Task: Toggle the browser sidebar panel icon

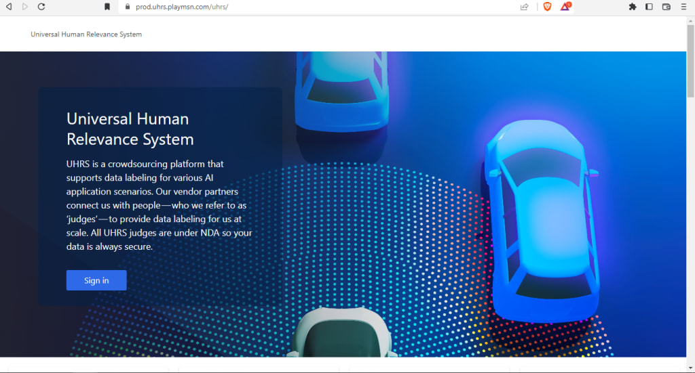Action: pyautogui.click(x=649, y=7)
